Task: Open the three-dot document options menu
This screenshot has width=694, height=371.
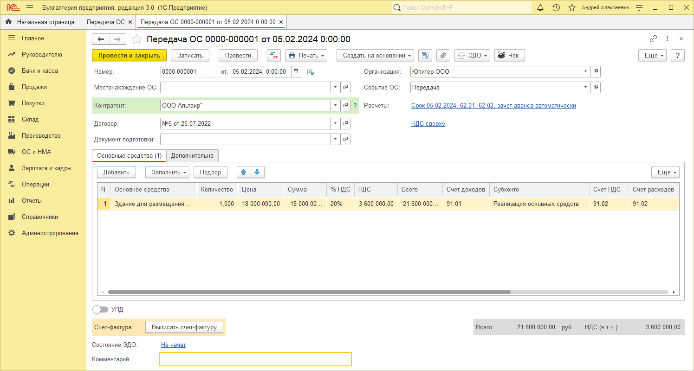Action: coord(667,39)
